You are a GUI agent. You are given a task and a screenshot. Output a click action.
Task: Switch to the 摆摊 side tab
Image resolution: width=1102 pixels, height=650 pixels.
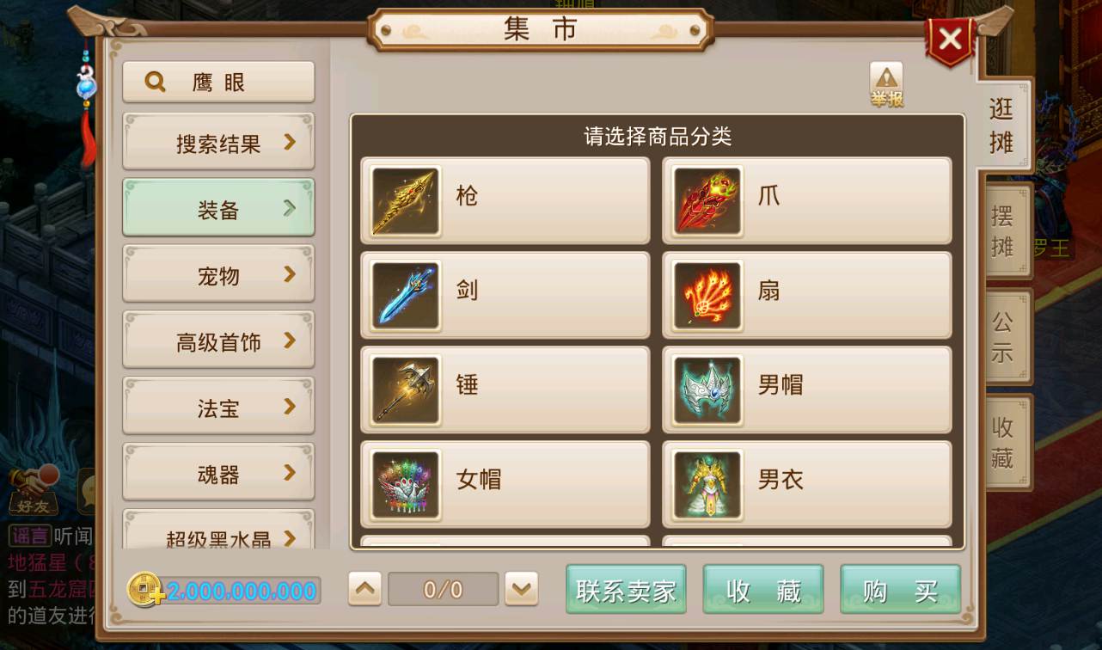pyautogui.click(x=1003, y=231)
